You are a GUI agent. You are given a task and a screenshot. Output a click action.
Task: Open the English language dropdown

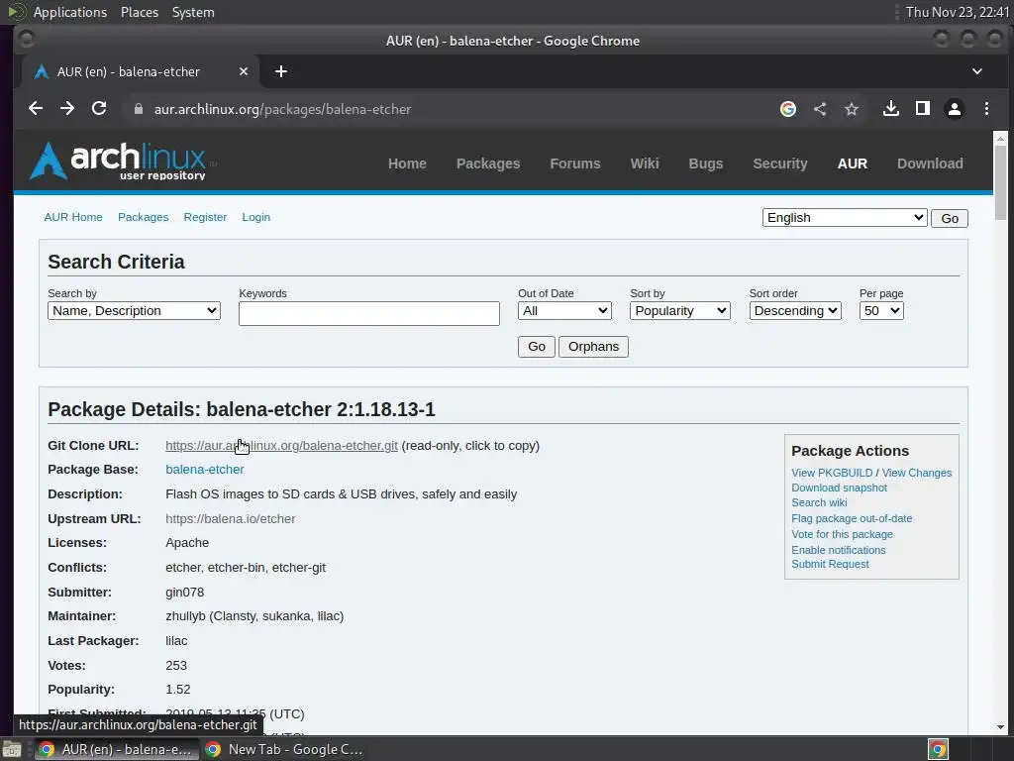(845, 217)
